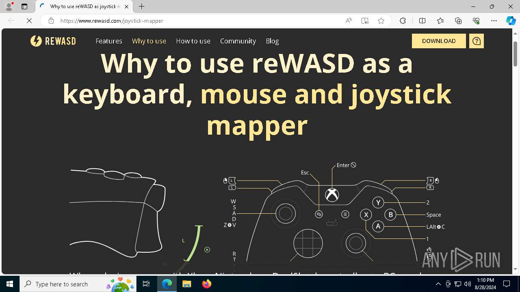520x292 pixels.
Task: Enter Immersive Reader from address bar
Action: (365, 21)
